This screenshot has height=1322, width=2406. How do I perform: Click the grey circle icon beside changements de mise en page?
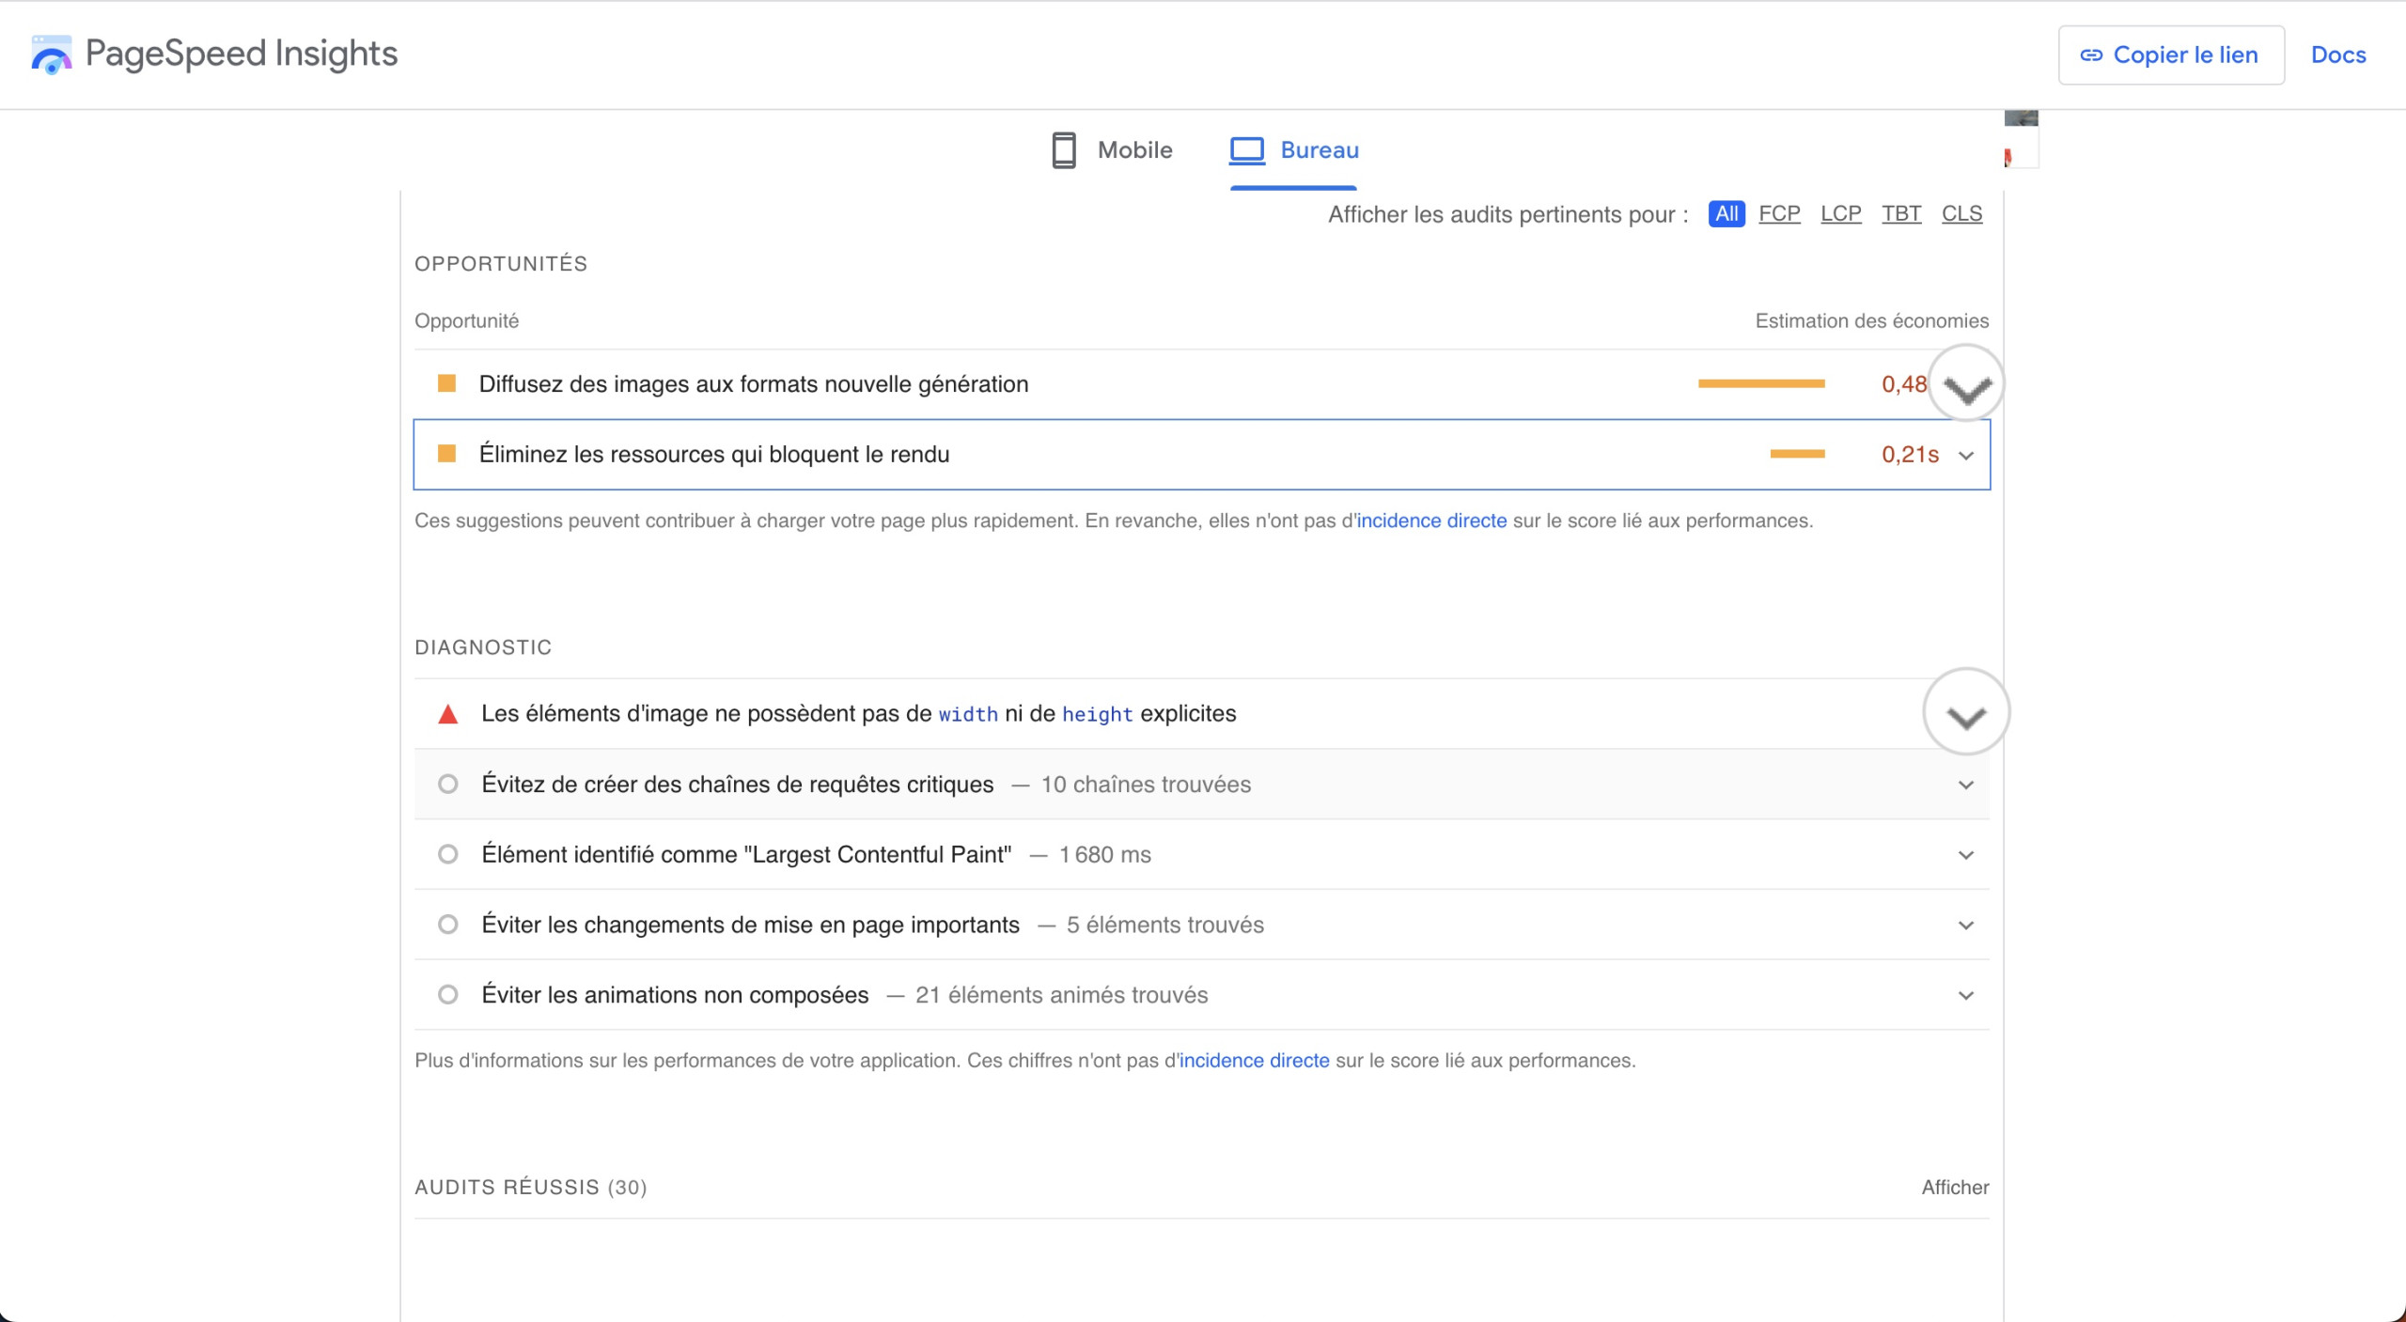pos(448,925)
